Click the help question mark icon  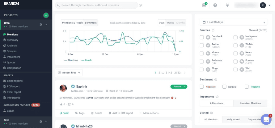click(215, 5)
